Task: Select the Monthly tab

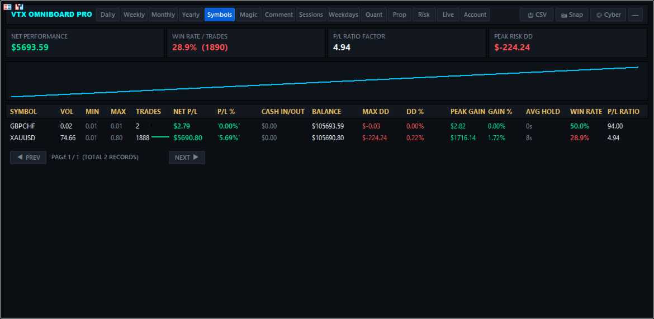Action: pyautogui.click(x=163, y=15)
